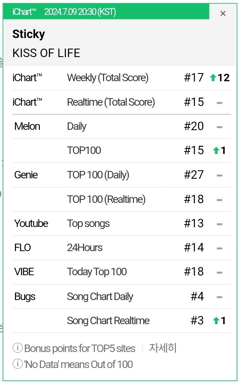
Task: Click the Youtube Top songs entry
Action: tap(89, 224)
